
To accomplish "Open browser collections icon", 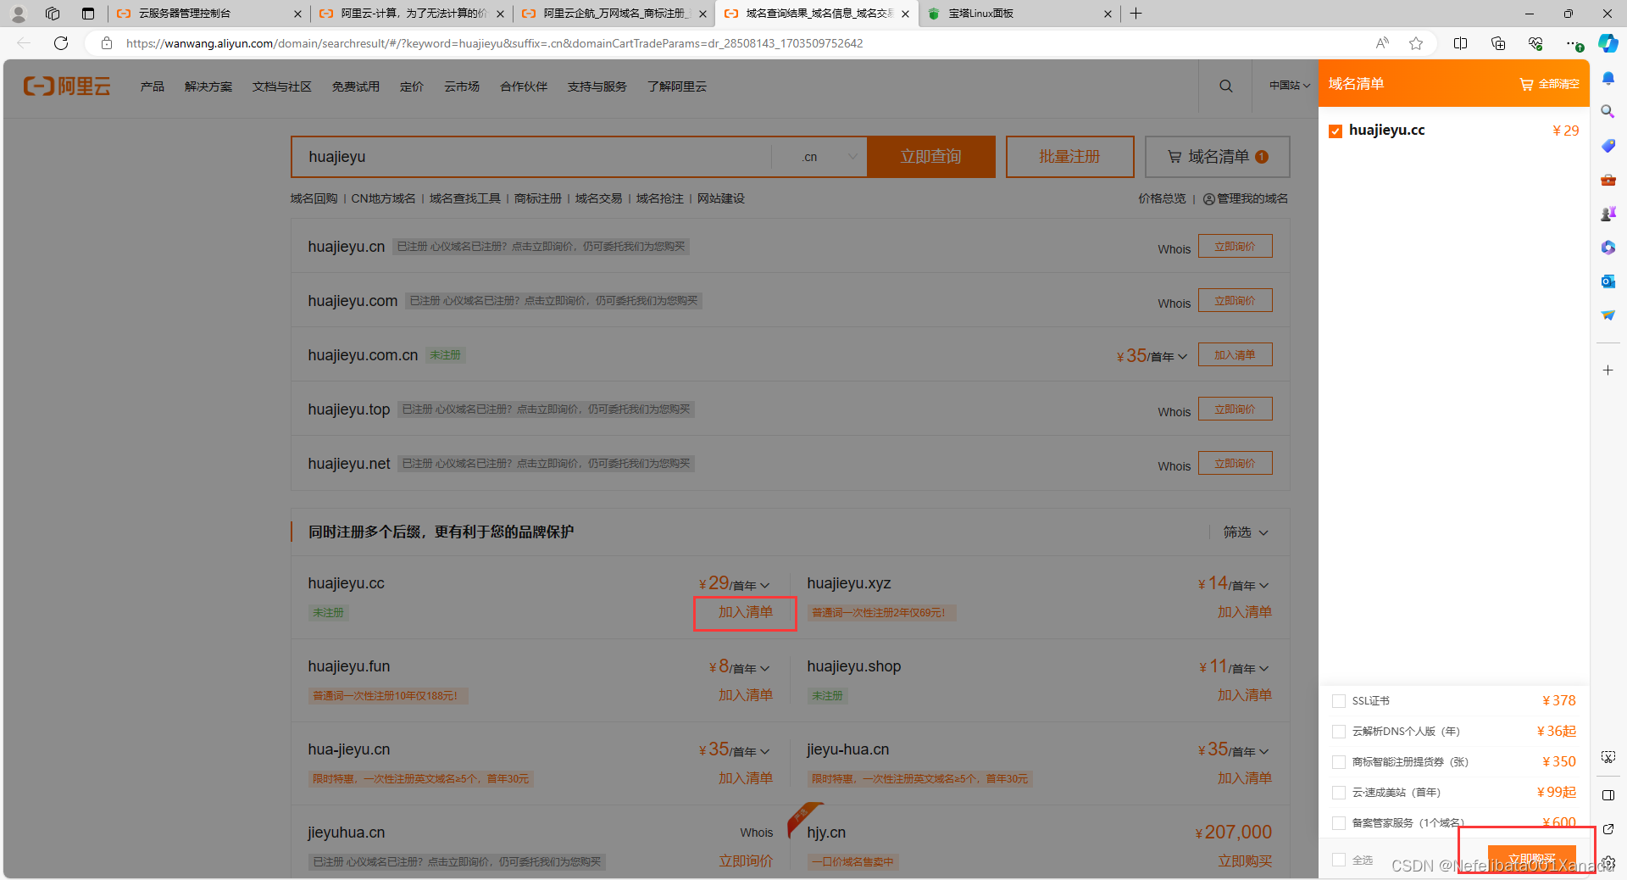I will [1498, 43].
